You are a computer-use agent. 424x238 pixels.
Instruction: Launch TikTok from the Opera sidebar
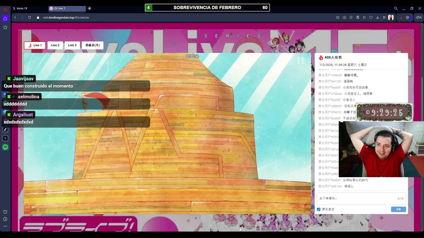(5, 129)
